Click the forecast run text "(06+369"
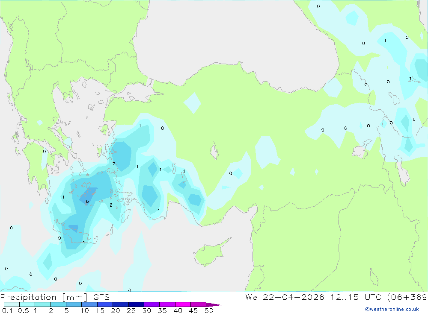 click(x=407, y=297)
